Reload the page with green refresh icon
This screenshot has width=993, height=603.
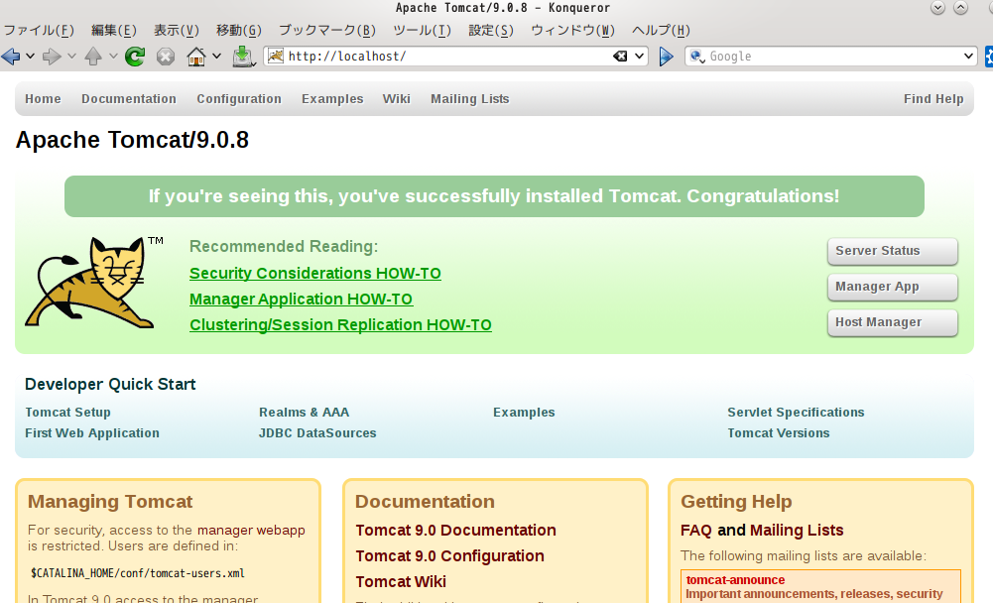[135, 57]
